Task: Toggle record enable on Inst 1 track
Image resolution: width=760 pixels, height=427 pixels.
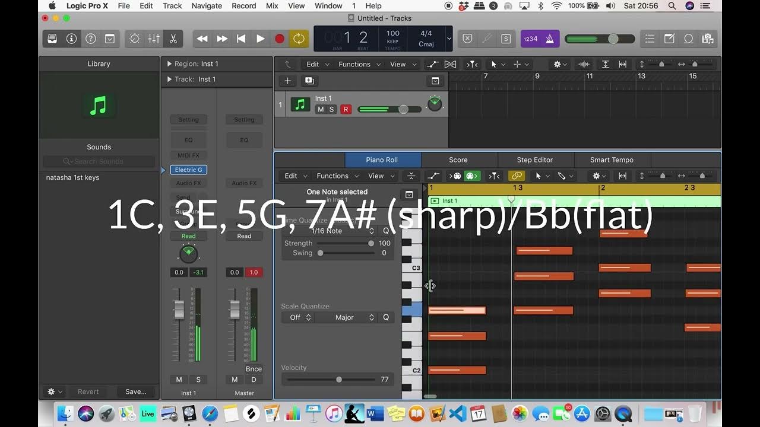Action: tap(346, 109)
